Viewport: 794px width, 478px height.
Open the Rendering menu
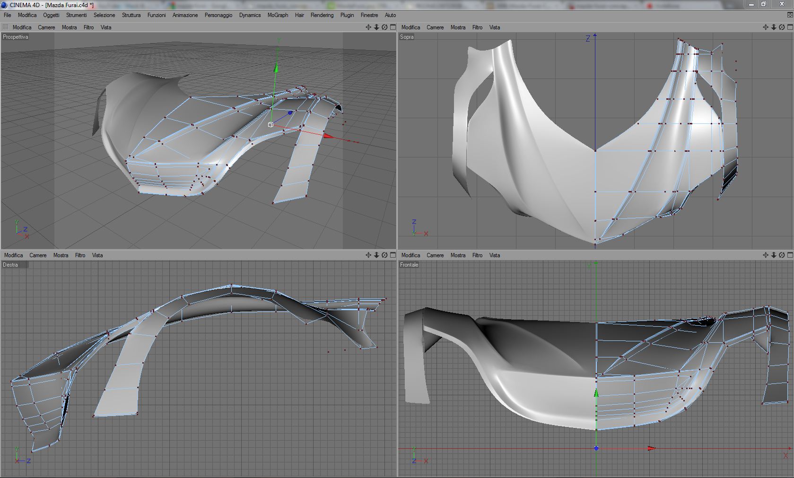[322, 15]
